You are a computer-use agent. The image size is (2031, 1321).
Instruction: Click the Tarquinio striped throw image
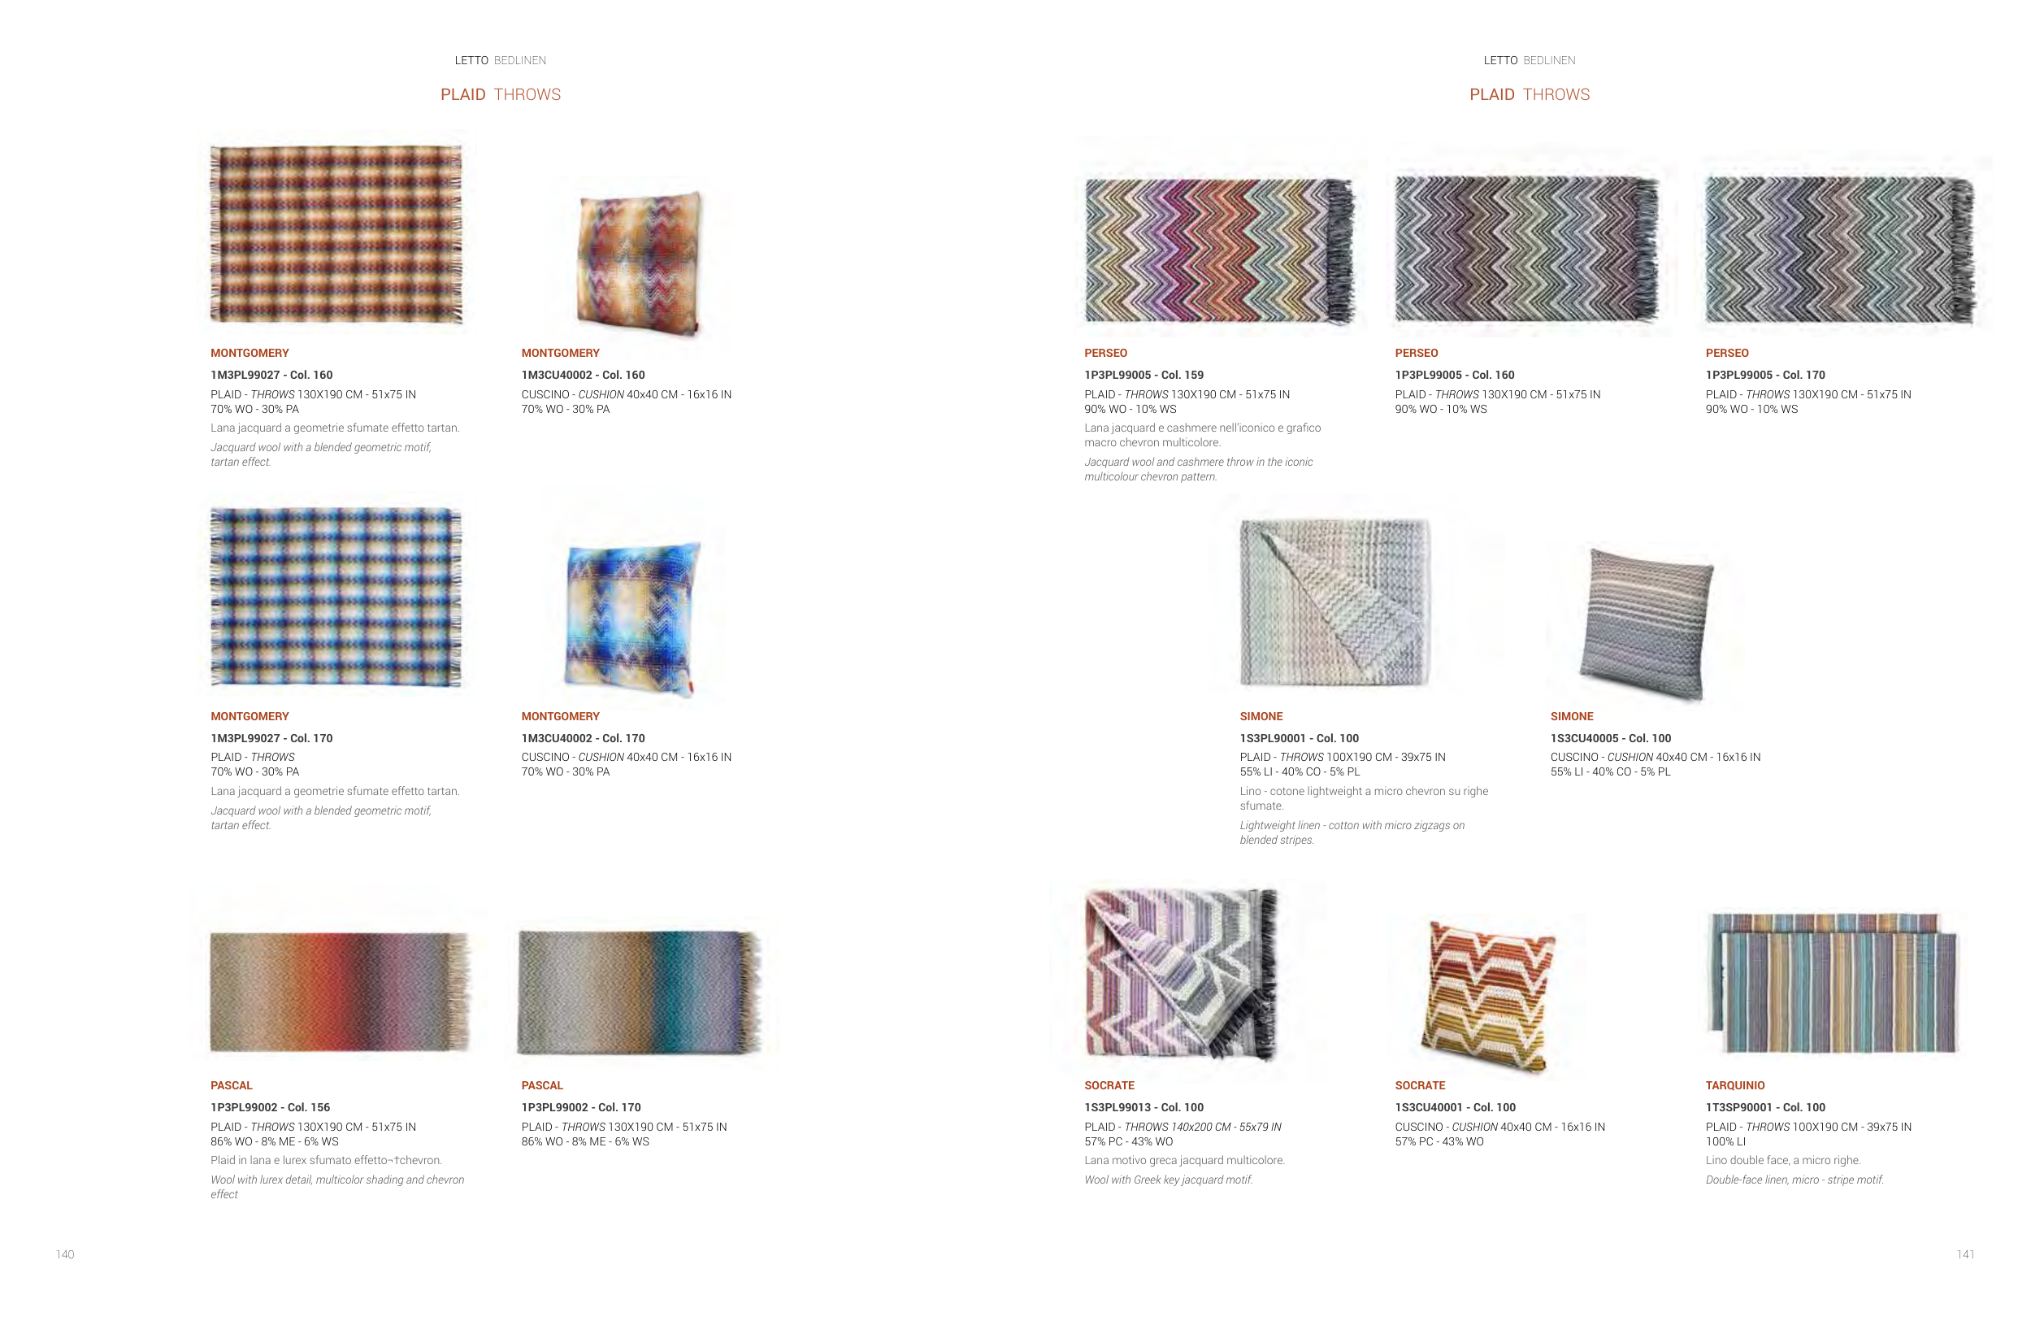point(1833,982)
